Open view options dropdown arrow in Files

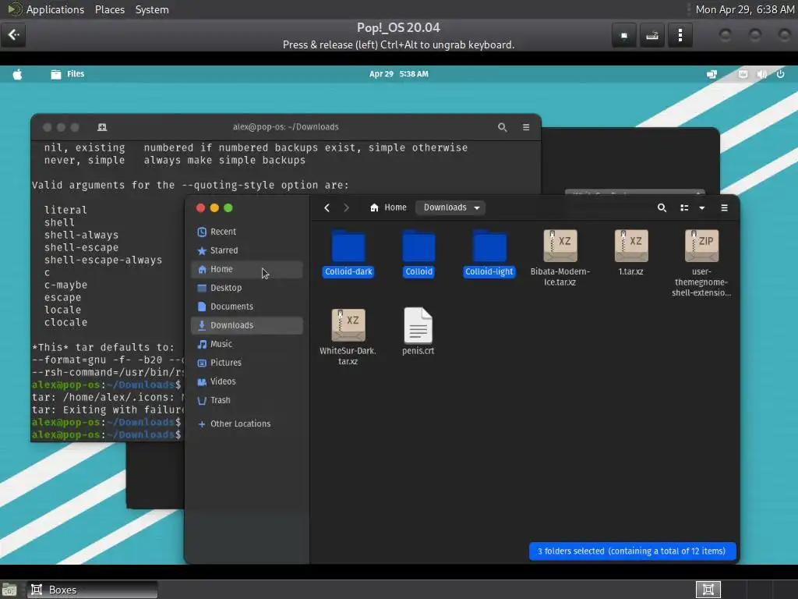click(x=702, y=207)
